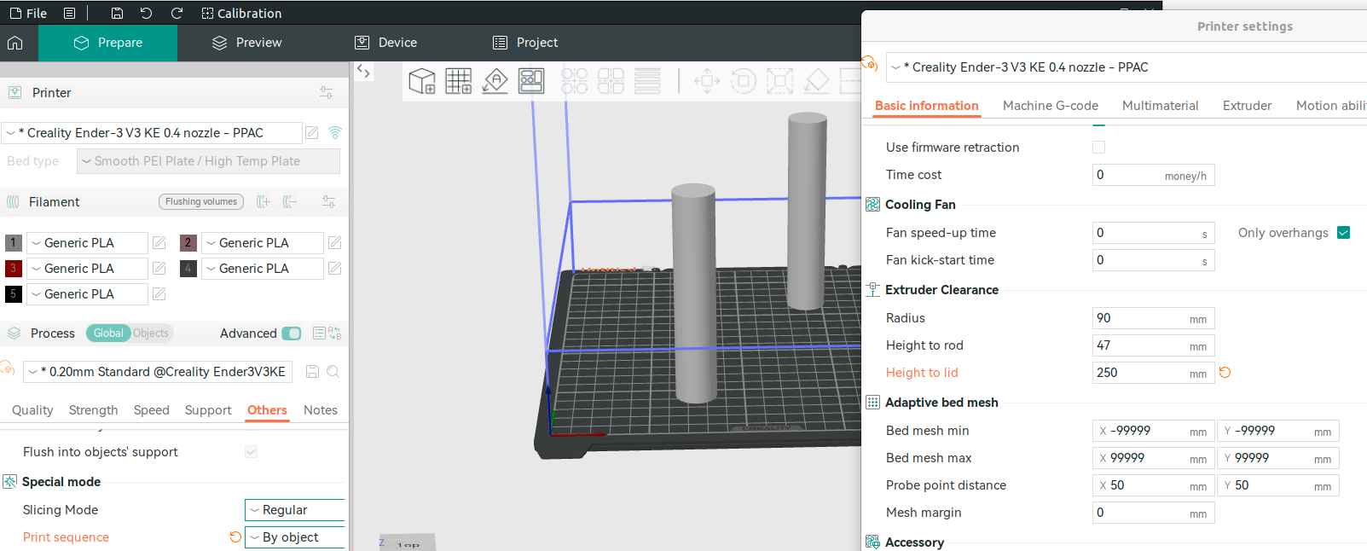Toggle the Advanced process switch
The height and width of the screenshot is (551, 1367).
(x=292, y=333)
